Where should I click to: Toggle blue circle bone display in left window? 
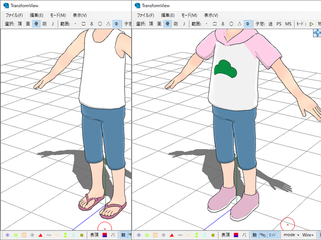[x=8, y=235]
